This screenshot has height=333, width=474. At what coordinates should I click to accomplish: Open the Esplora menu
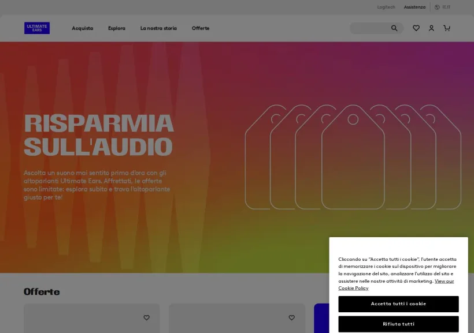click(x=117, y=28)
